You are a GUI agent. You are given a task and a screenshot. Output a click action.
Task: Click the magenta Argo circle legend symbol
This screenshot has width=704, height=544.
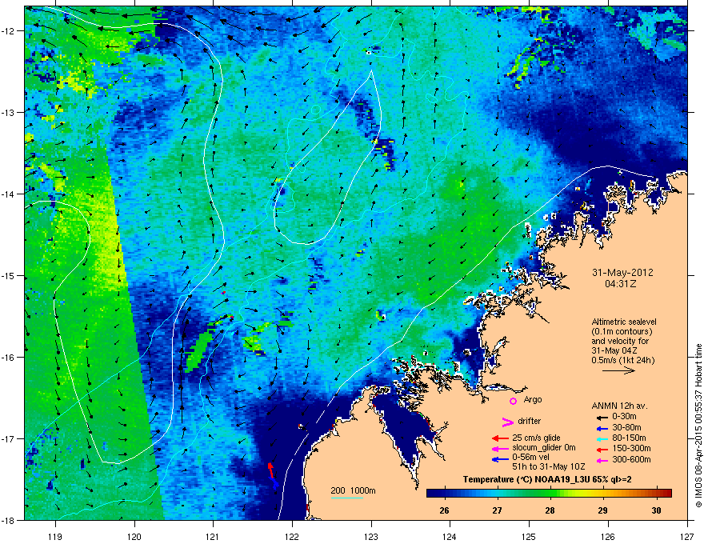513,401
